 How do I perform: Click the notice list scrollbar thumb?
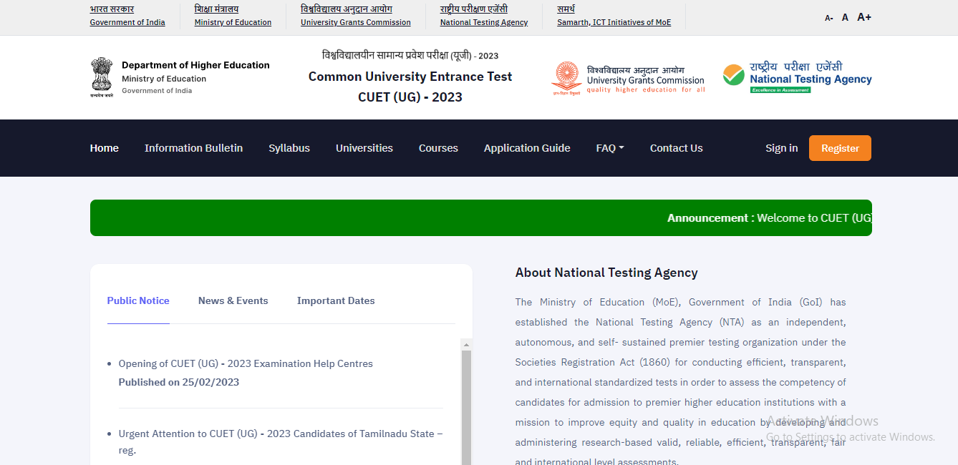pos(466,408)
